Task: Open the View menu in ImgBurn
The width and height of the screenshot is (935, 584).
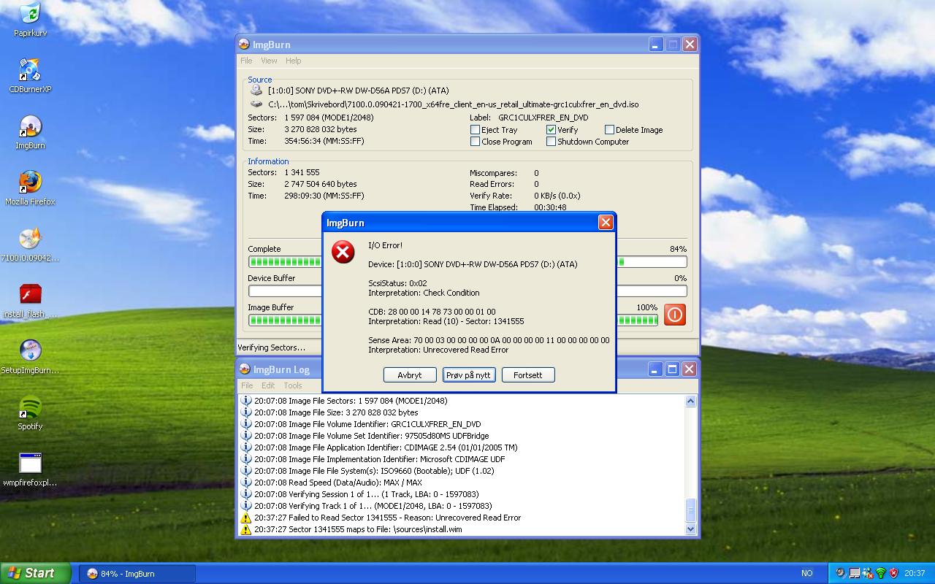Action: [269, 61]
